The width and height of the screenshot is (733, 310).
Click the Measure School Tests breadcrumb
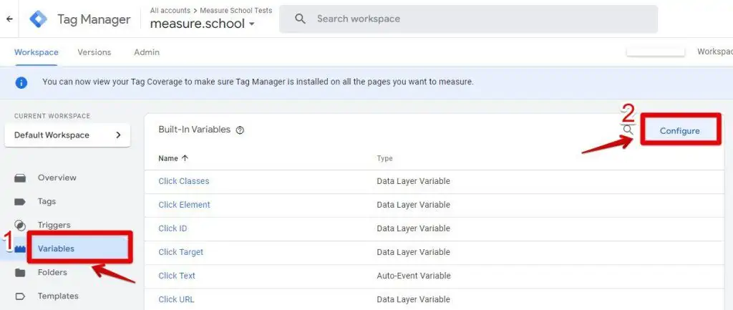coord(236,10)
